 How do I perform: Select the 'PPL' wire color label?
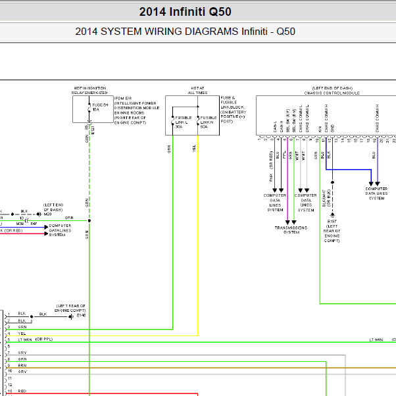(284, 155)
